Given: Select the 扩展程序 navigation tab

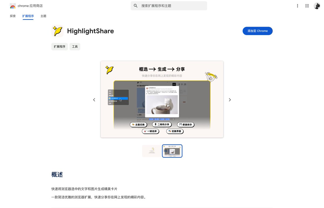Looking at the screenshot, I should click(28, 16).
